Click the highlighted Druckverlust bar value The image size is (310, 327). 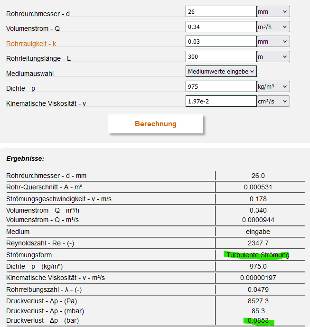point(258,321)
